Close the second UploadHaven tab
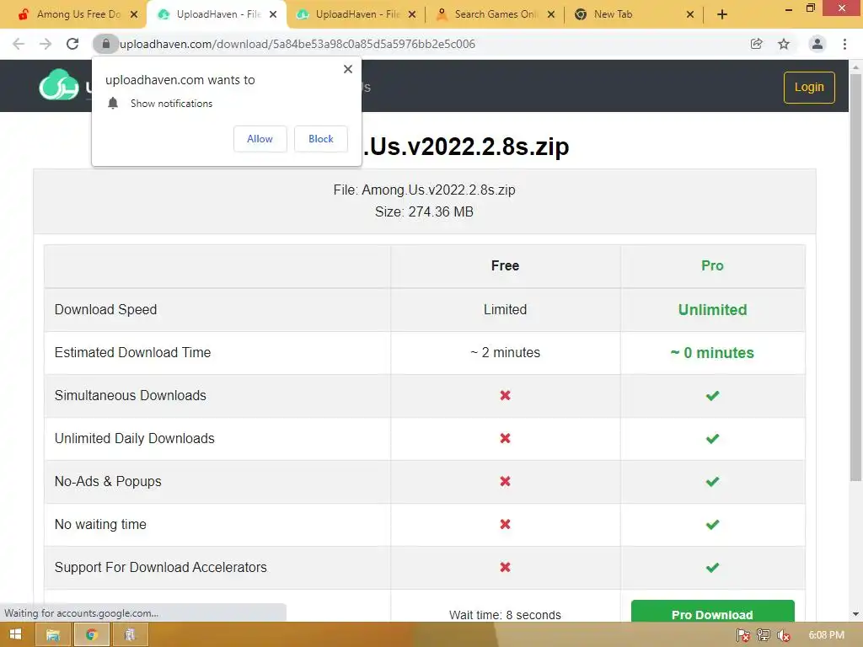Screen dimensions: 863x647 point(412,15)
